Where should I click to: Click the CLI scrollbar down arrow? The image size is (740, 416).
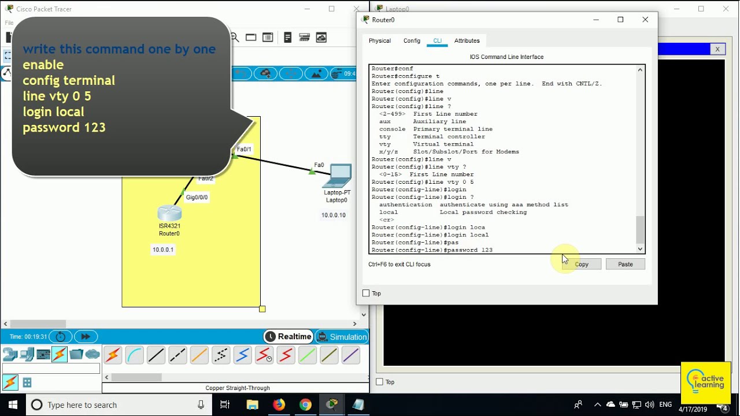click(640, 249)
